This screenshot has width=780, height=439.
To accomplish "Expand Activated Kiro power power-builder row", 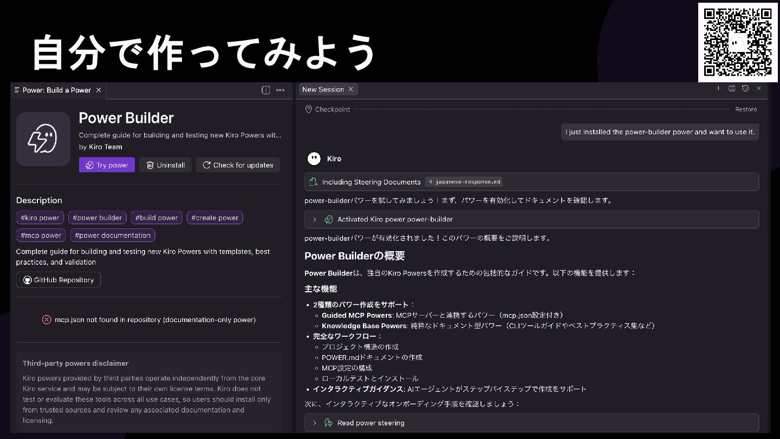I will tap(531, 219).
